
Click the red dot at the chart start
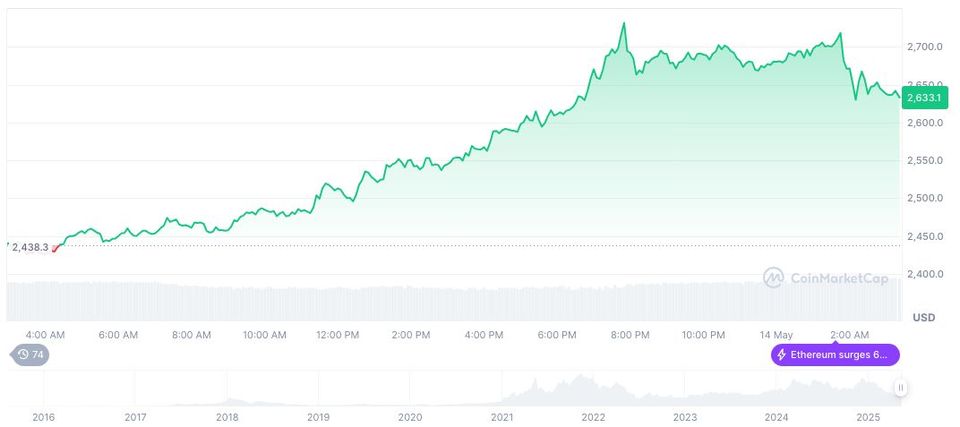[x=56, y=248]
